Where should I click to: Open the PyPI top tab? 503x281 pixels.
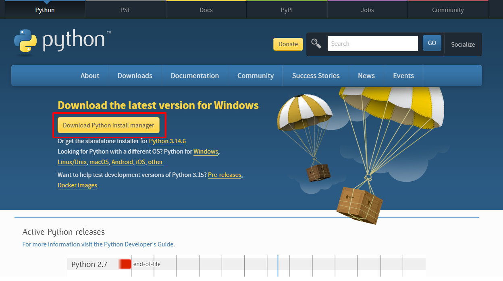[x=287, y=10]
